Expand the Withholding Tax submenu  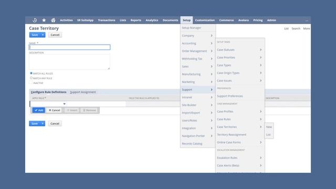[197, 59]
